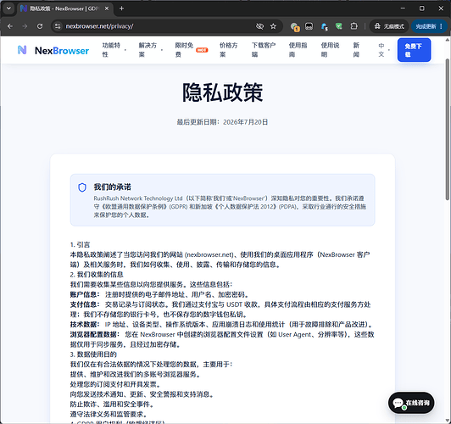
Task: Open a new browser tab
Action: pos(121,8)
